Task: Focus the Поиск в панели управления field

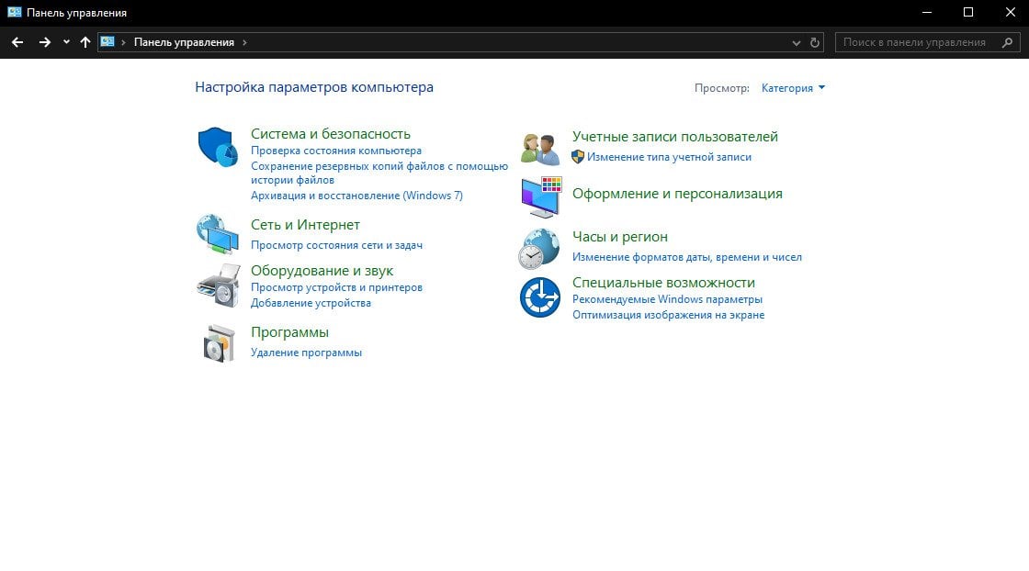Action: [928, 42]
